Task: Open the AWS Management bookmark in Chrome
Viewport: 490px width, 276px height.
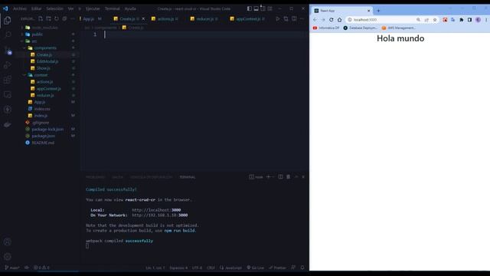Action: click(x=399, y=28)
